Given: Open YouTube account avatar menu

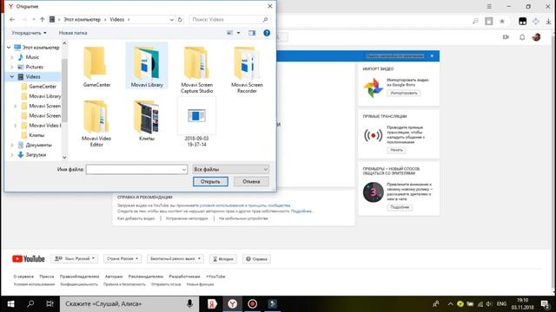Looking at the screenshot, I should [x=537, y=36].
